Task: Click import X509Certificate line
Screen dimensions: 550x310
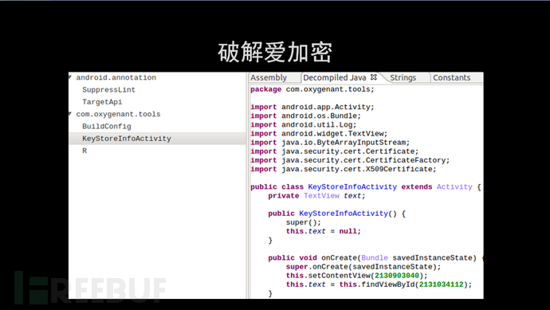Action: coord(344,169)
